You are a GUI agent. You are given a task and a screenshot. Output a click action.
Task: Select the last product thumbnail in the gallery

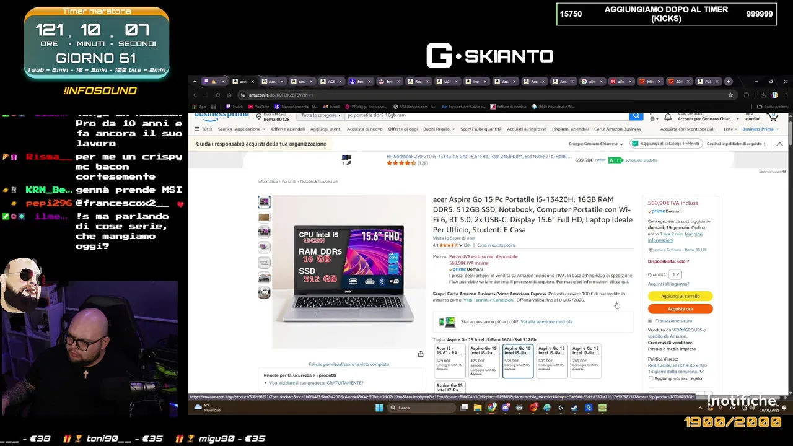[264, 292]
